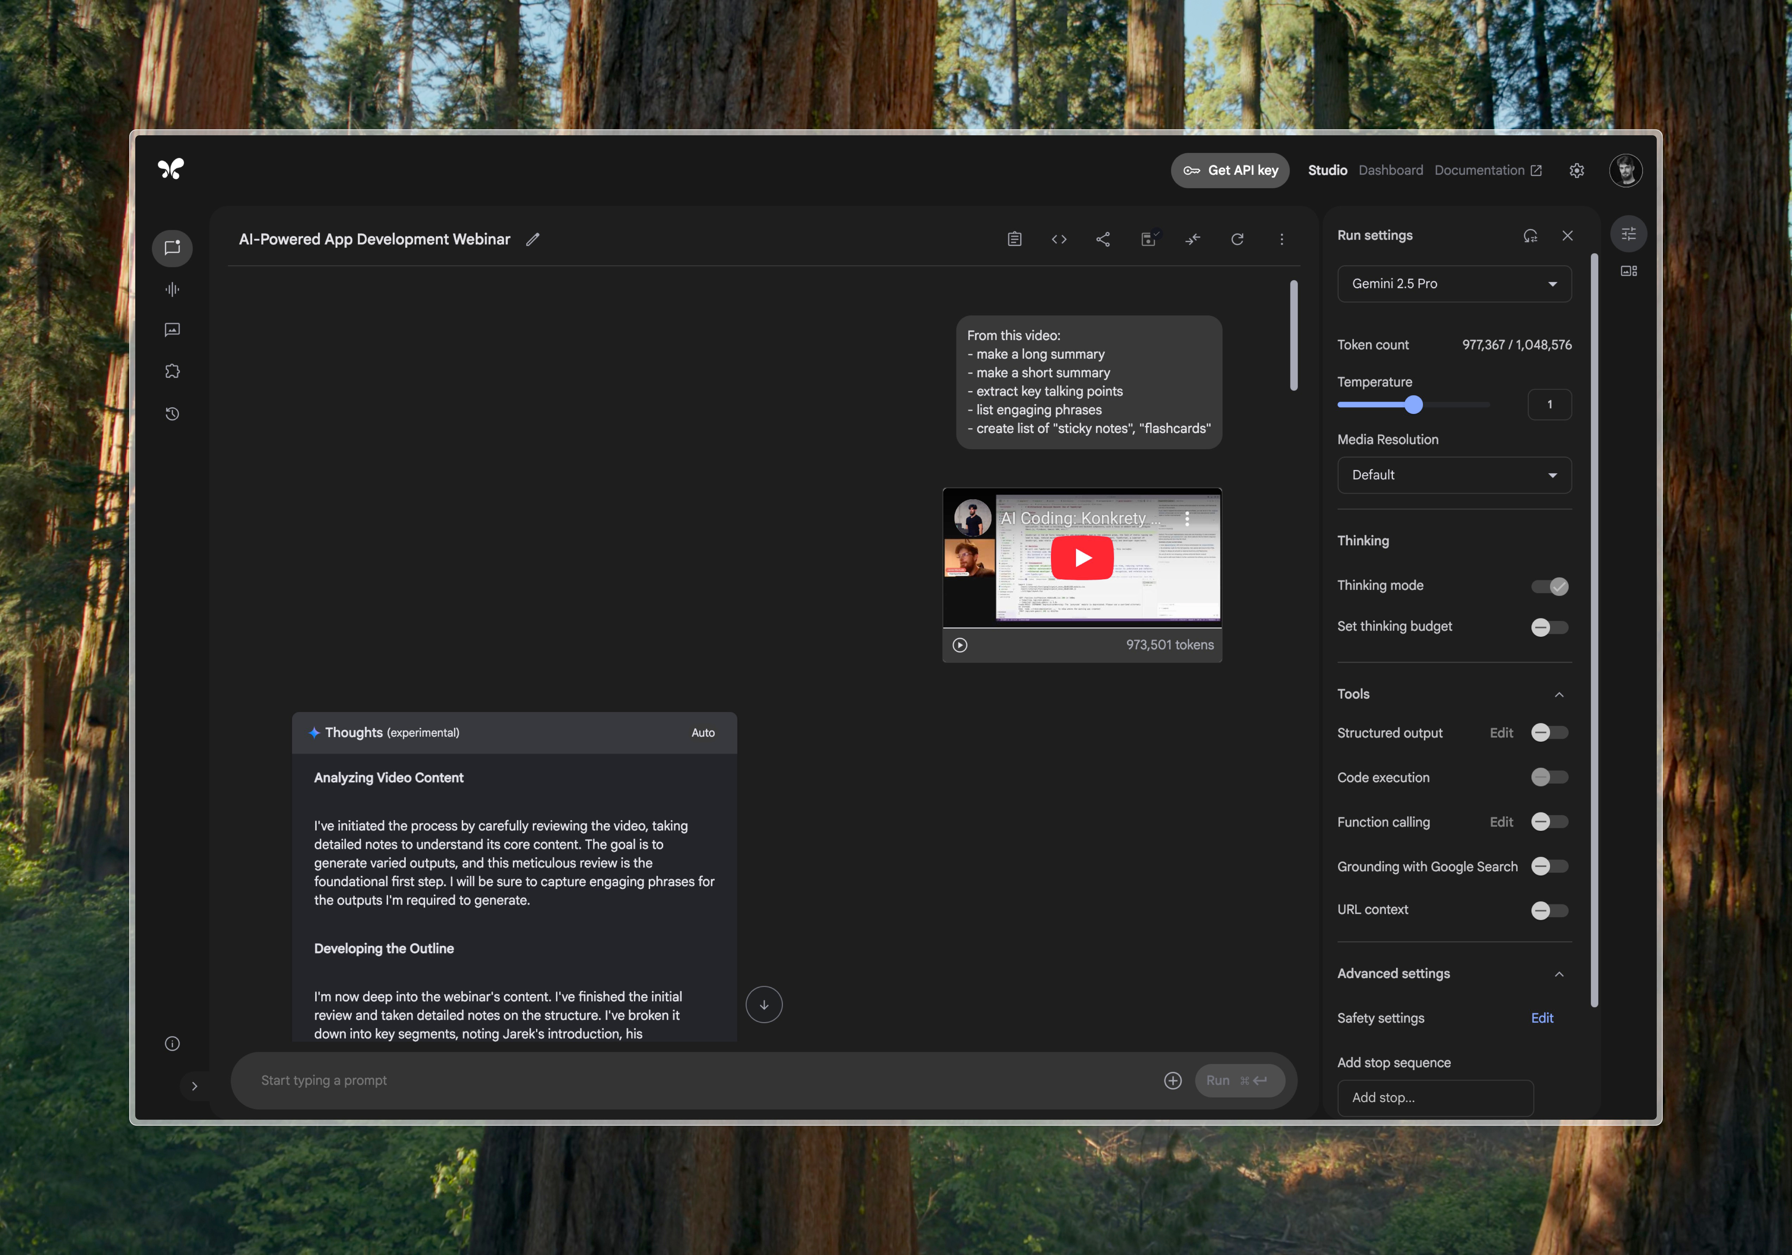Open the Media Resolution Default dropdown
1792x1255 pixels.
tap(1454, 475)
